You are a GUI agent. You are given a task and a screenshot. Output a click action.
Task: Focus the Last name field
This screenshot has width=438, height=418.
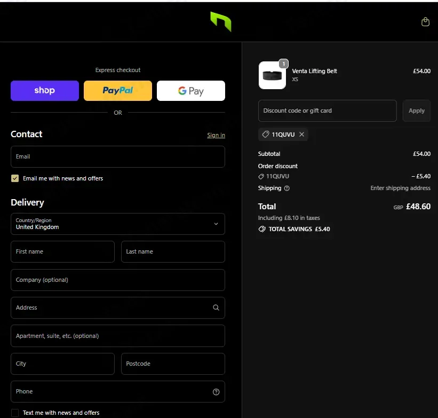coord(173,251)
